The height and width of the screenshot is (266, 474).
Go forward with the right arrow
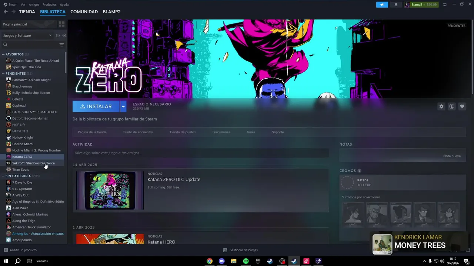[13, 12]
